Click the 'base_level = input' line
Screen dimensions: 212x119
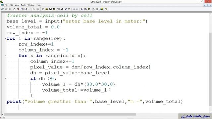tap(77, 21)
